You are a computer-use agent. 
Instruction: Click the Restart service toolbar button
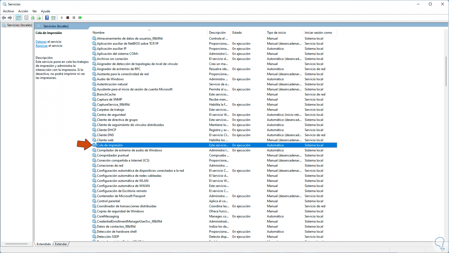coord(80,18)
